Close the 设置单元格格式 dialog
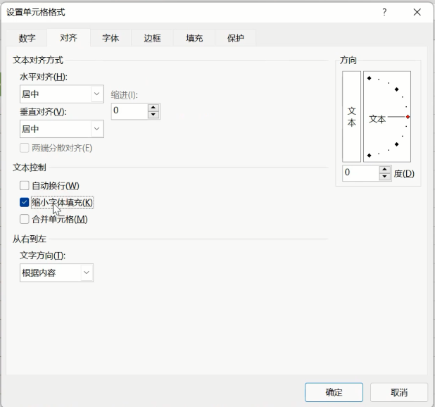Image resolution: width=435 pixels, height=407 pixels. (417, 12)
